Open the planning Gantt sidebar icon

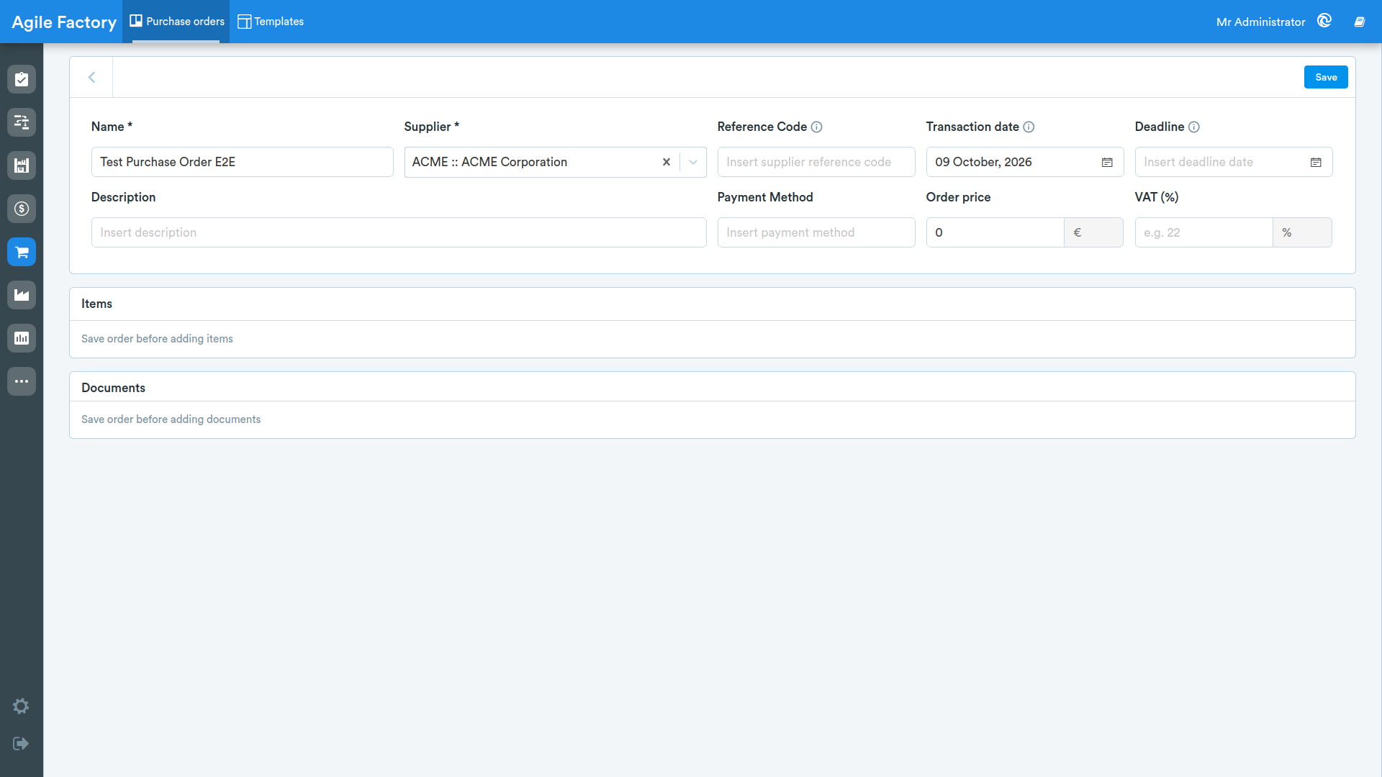click(22, 122)
